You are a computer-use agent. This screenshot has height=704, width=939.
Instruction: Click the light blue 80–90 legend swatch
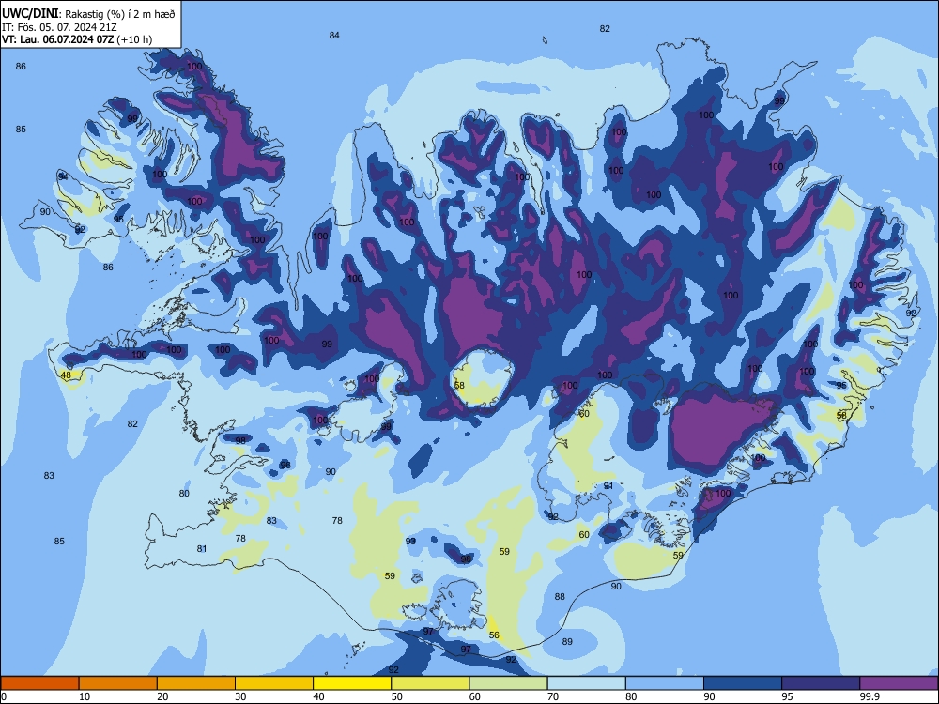tap(665, 683)
